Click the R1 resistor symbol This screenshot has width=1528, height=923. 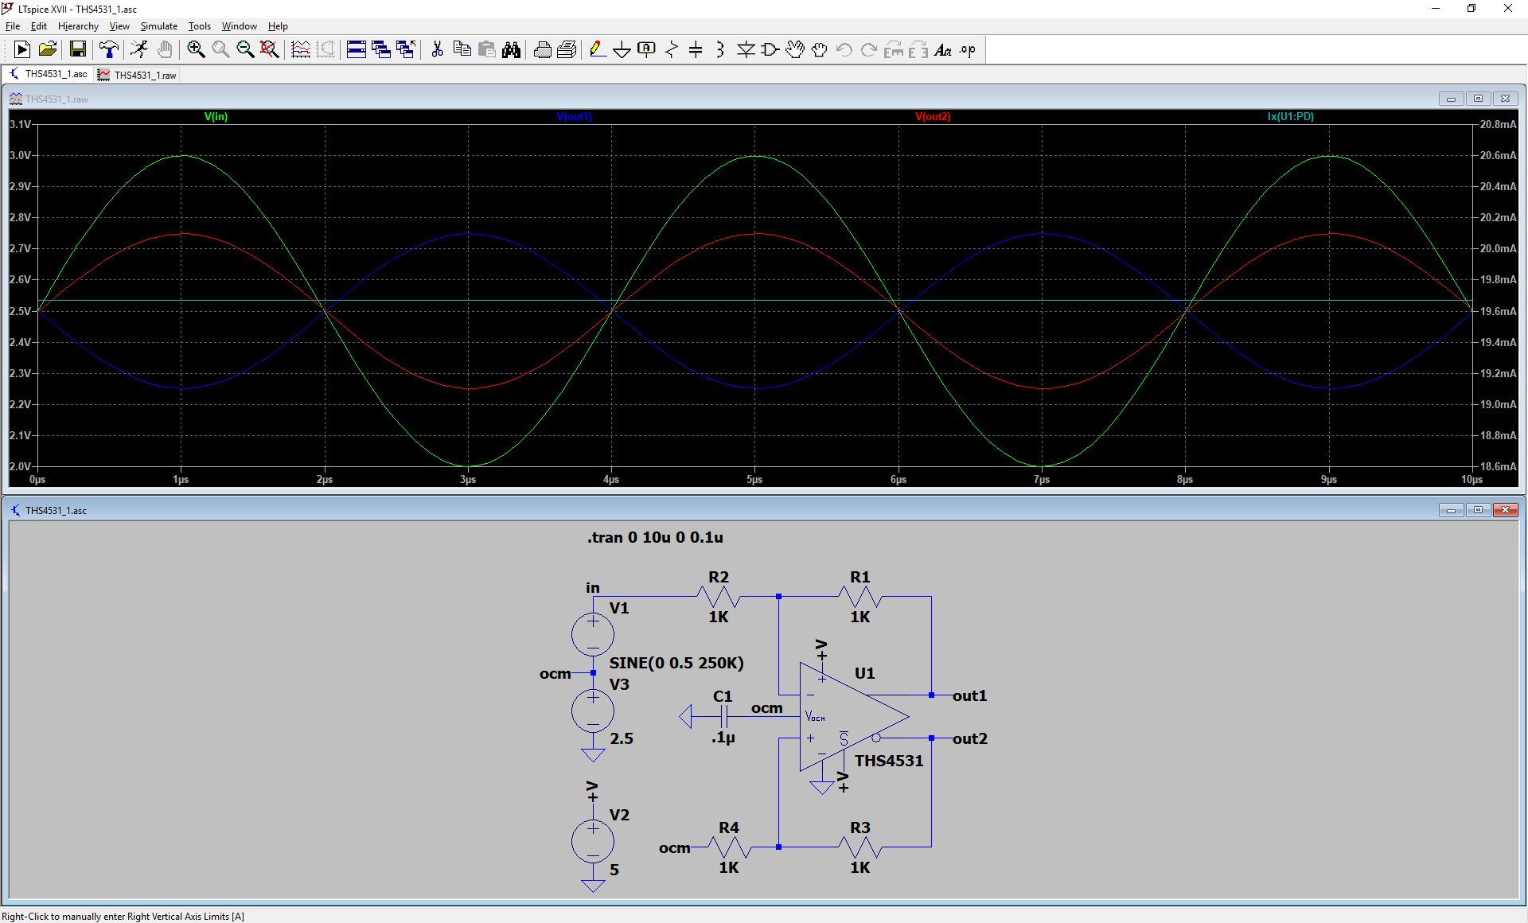860,596
